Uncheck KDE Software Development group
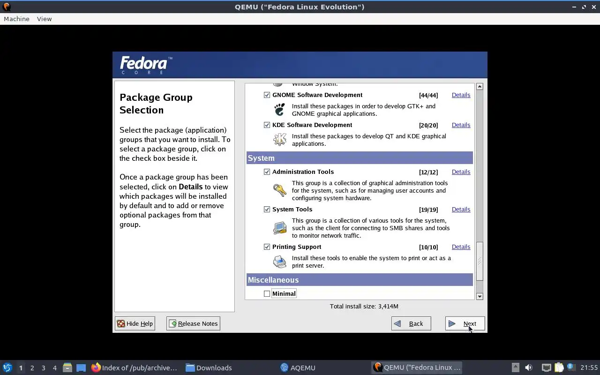 pyautogui.click(x=267, y=125)
